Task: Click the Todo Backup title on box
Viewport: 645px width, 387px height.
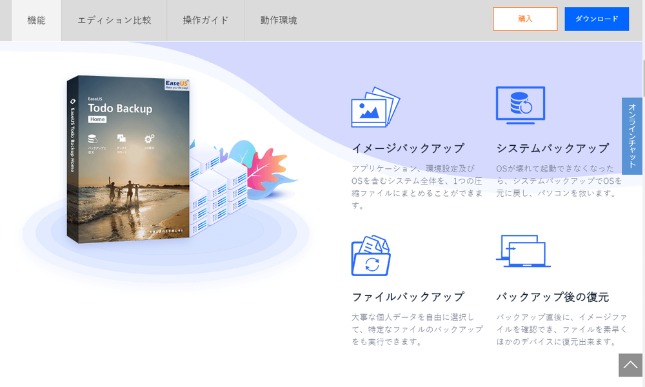Action: tap(120, 108)
